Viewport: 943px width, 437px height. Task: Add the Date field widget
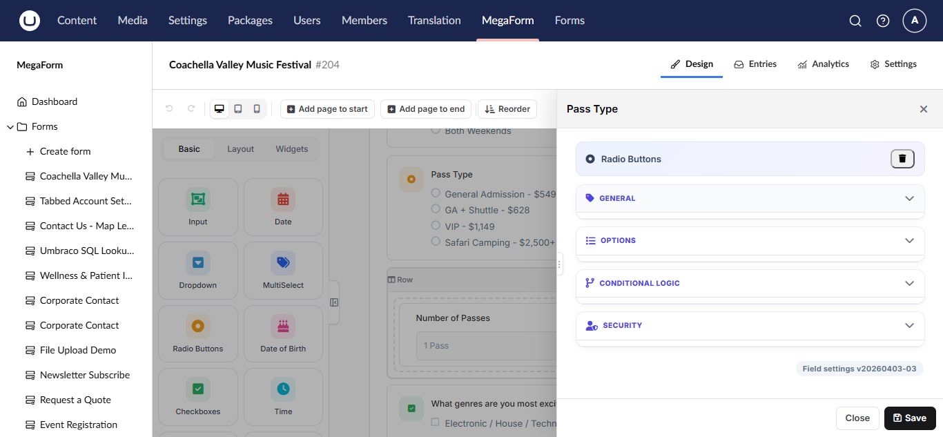(283, 207)
